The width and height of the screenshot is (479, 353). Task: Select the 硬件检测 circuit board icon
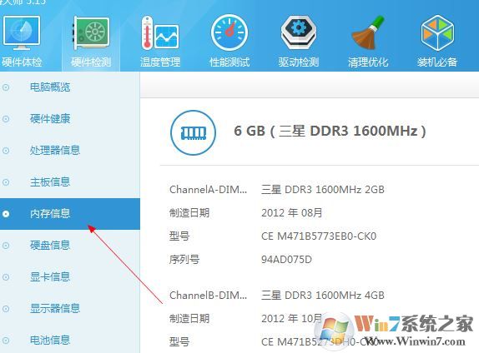(x=91, y=33)
